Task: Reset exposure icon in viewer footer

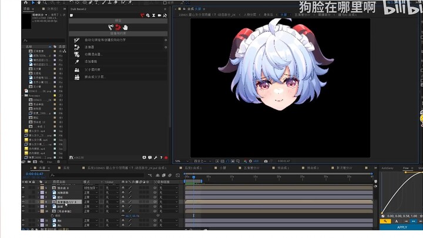Action: tap(250, 161)
